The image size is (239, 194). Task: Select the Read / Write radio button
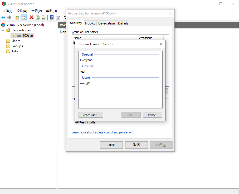coord(77,122)
